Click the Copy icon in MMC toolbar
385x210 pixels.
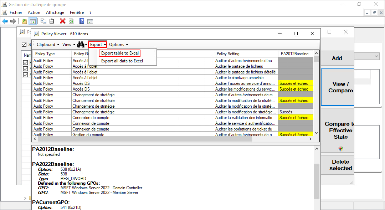[x=43, y=21]
